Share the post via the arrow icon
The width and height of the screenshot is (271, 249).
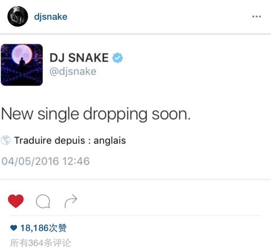tap(71, 201)
